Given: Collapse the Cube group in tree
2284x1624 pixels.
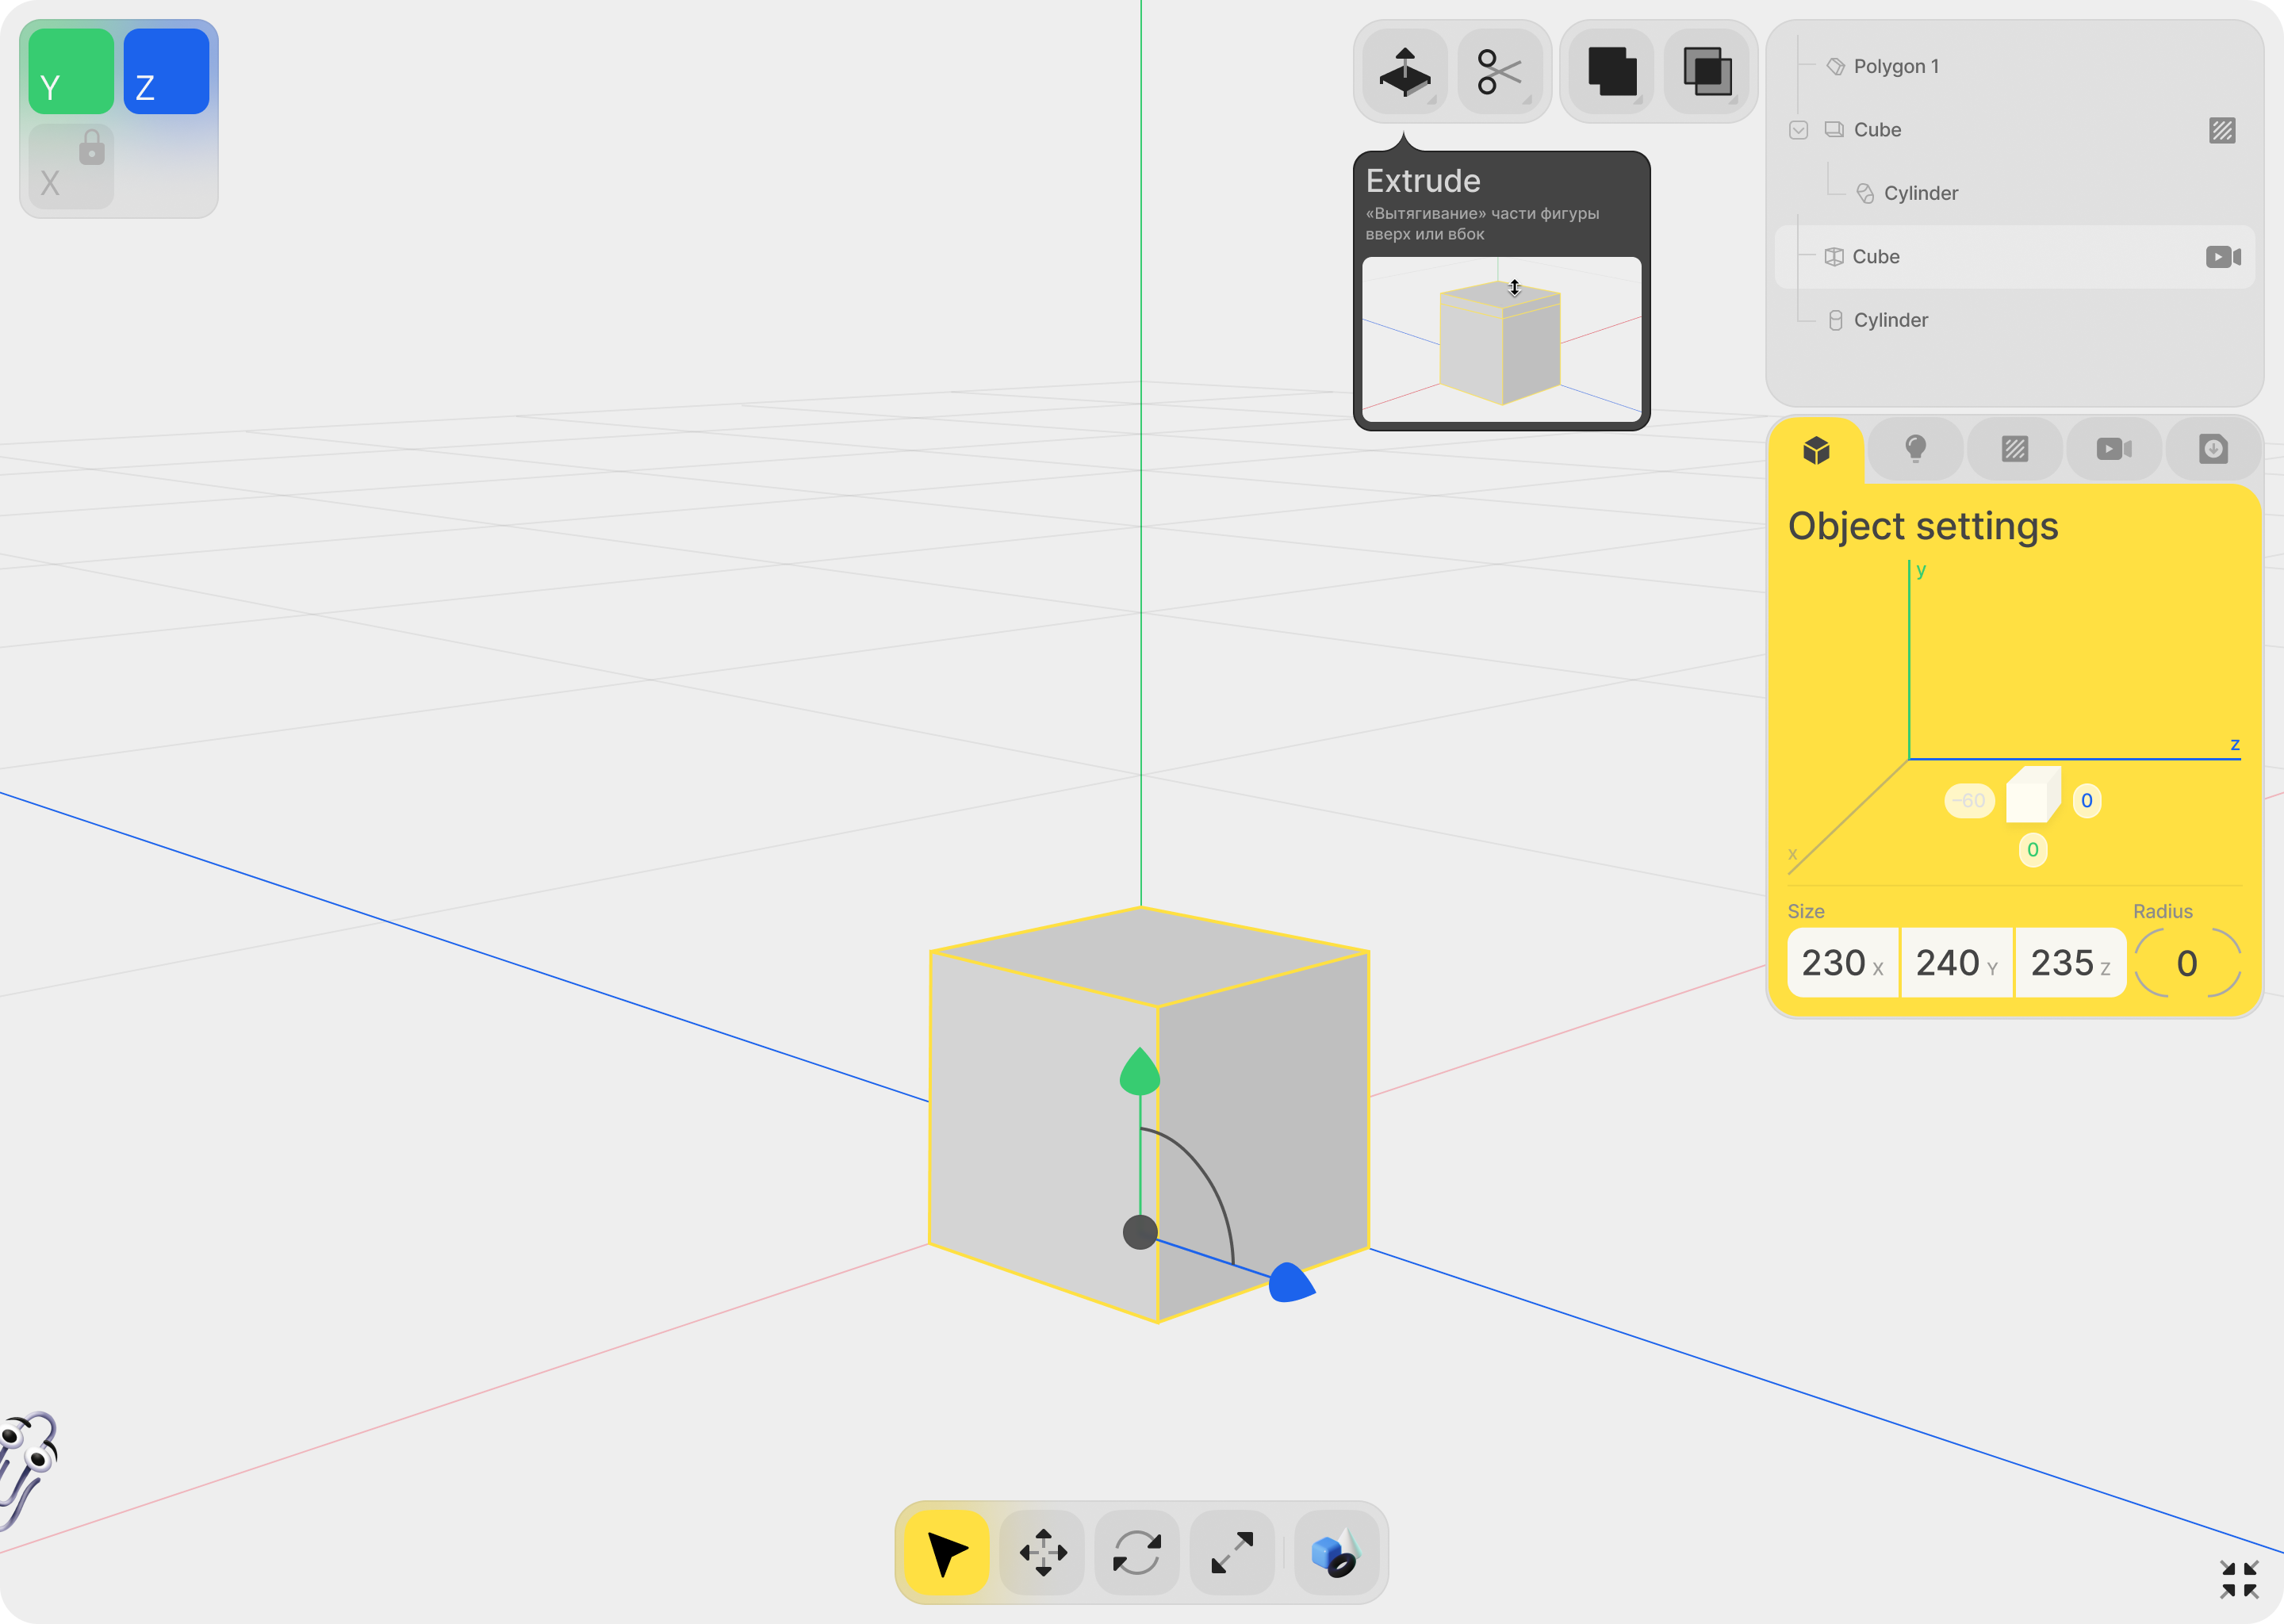Looking at the screenshot, I should (x=1798, y=130).
